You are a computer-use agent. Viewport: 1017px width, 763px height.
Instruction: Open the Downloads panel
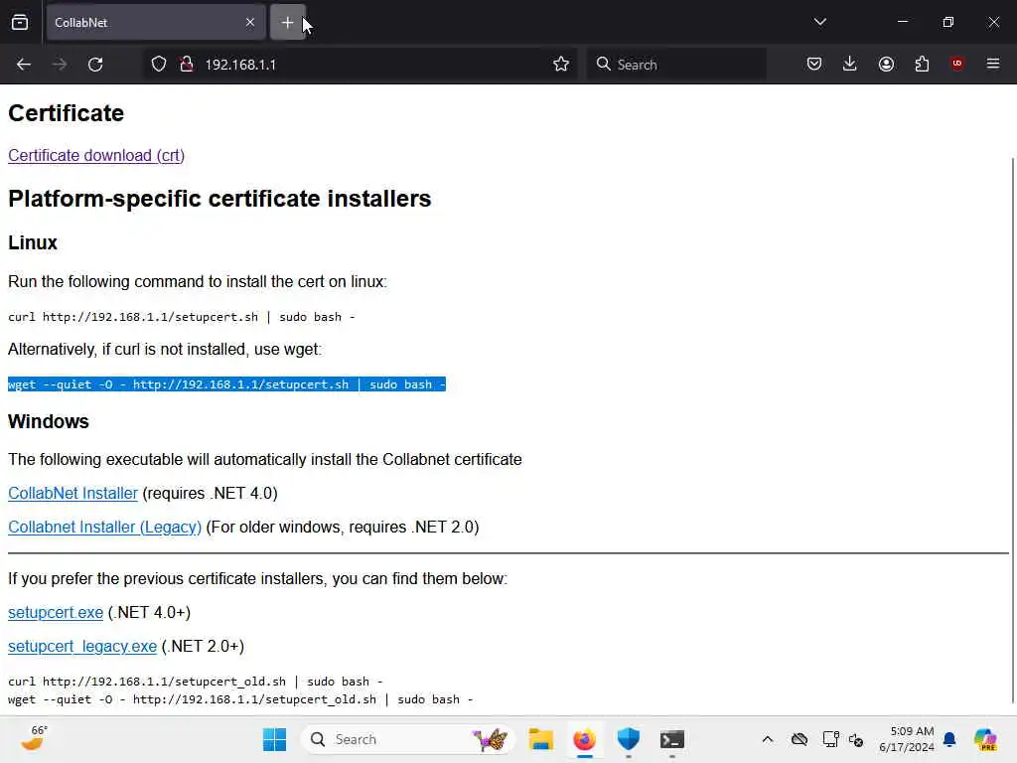850,65
